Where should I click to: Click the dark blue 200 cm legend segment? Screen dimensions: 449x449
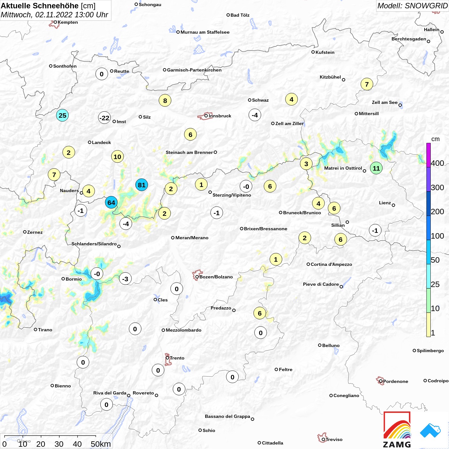pos(428,204)
